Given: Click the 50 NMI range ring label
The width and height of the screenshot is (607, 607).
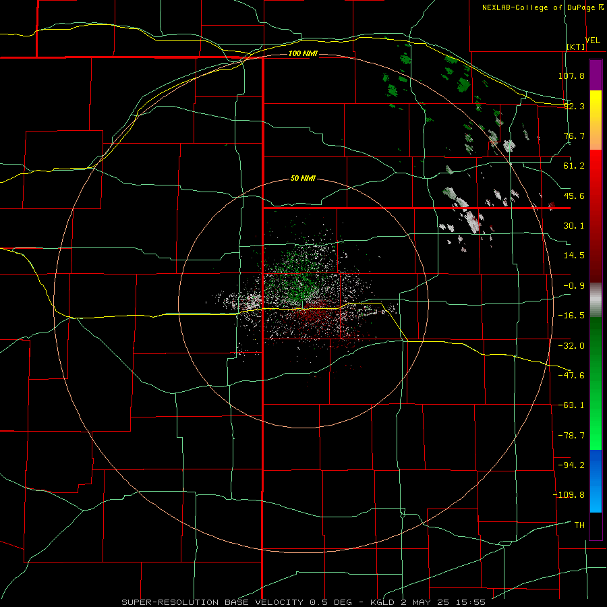Looking at the screenshot, I should (303, 179).
